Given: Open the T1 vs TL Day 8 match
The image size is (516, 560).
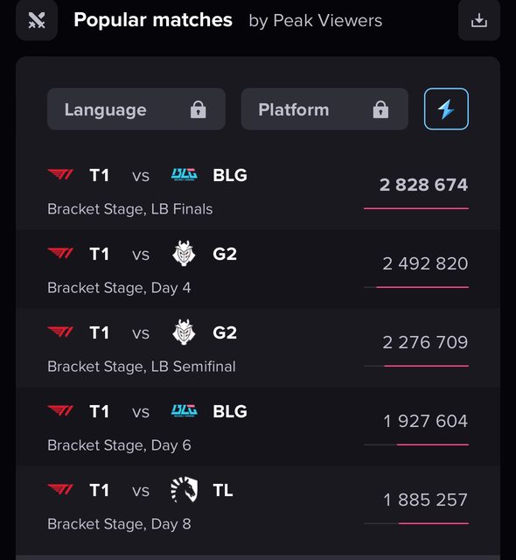Looking at the screenshot, I should pos(258,507).
